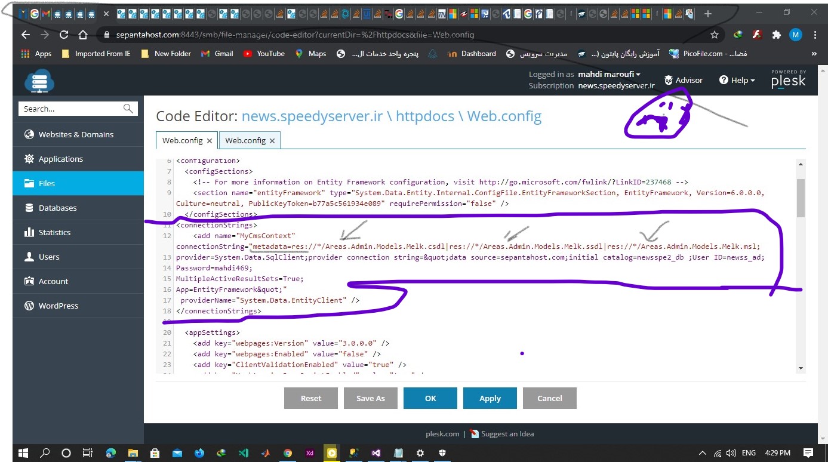Open the news.speedyserver.ir subscription link
This screenshot has height=462, width=828.
point(616,85)
